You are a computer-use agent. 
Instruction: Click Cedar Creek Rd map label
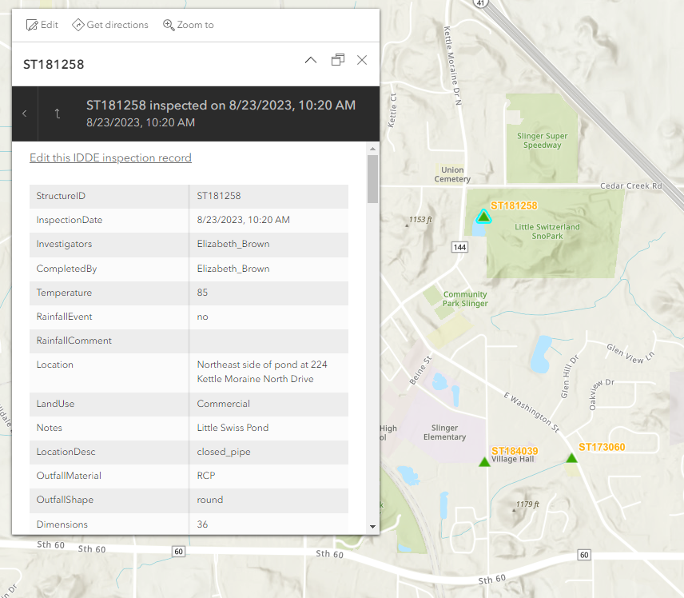pos(630,185)
